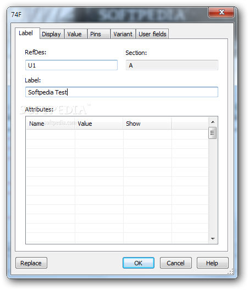
Task: Go to the Variant tab
Action: click(123, 34)
